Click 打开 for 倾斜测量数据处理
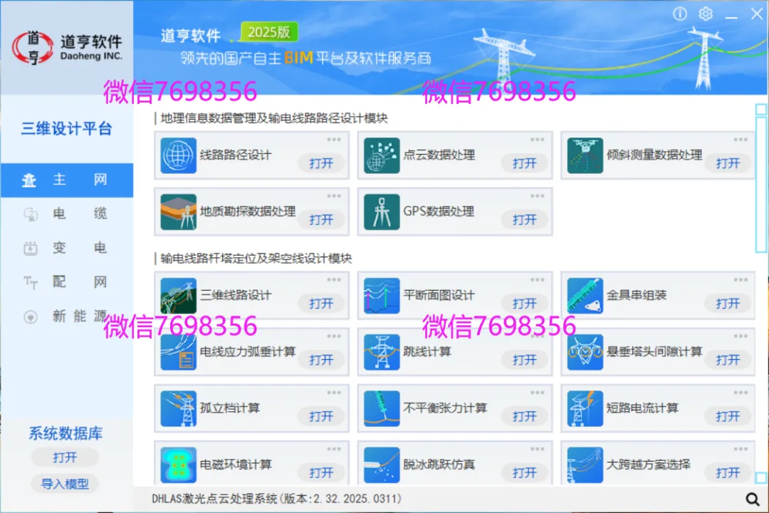The image size is (769, 513). 728,163
